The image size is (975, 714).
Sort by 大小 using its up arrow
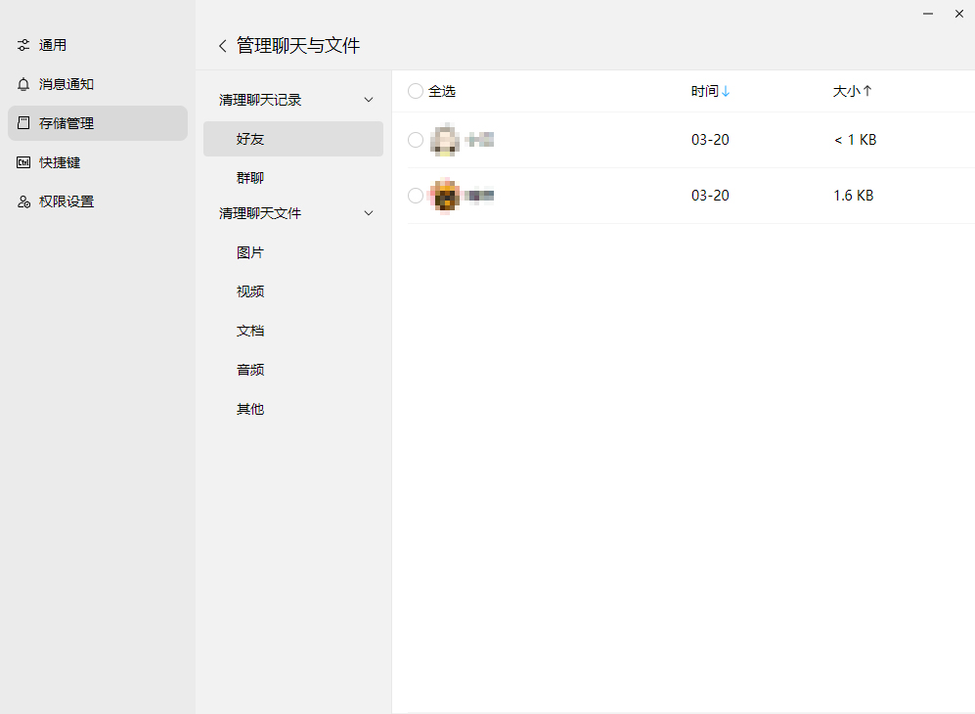coord(867,91)
